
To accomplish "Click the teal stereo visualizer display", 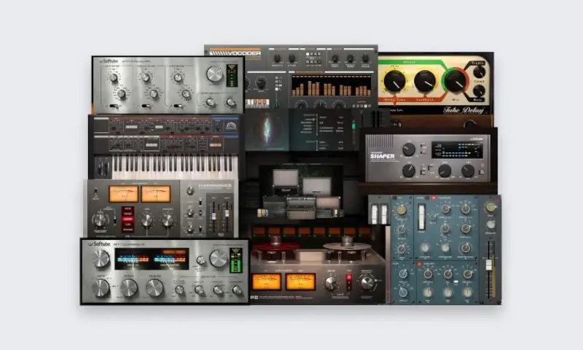I will [267, 130].
